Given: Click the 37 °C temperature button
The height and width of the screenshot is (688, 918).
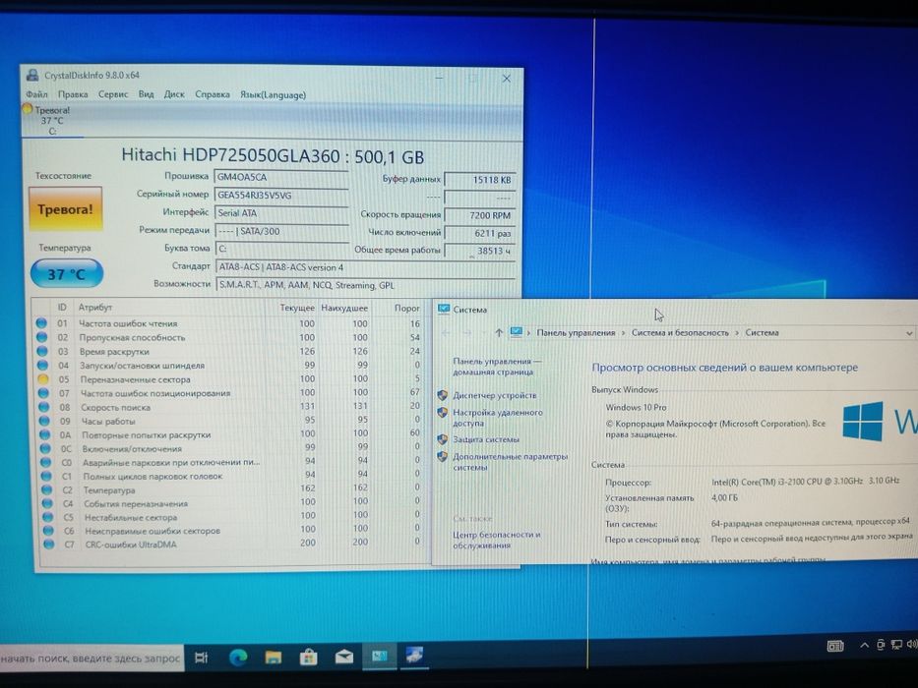Looking at the screenshot, I should click(66, 274).
